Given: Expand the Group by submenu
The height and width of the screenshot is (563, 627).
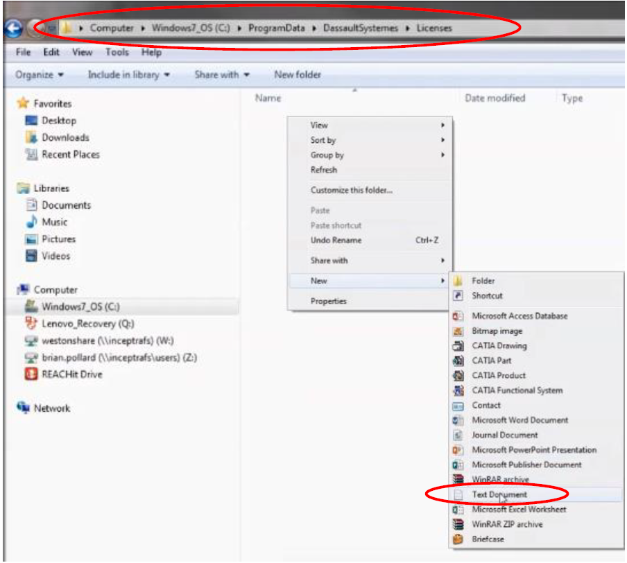Looking at the screenshot, I should (x=370, y=155).
